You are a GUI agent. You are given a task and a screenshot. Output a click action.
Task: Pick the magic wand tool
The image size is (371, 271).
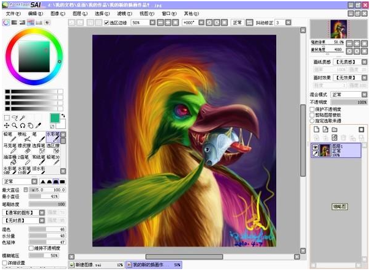click(23, 117)
